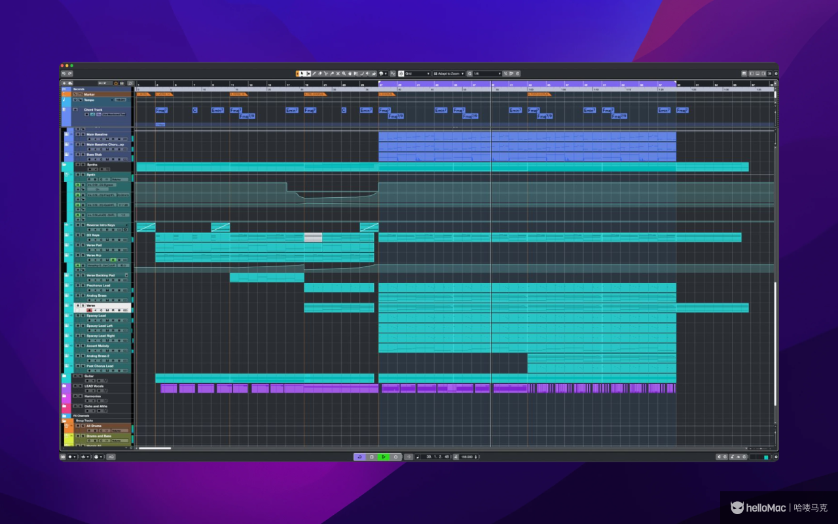Select the Post Chorus Lead track name
This screenshot has height=524, width=838.
tap(100, 366)
